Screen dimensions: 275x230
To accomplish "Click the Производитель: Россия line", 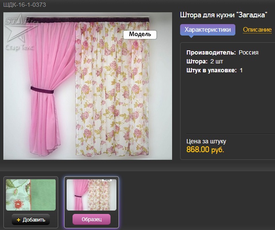I will click(222, 52).
